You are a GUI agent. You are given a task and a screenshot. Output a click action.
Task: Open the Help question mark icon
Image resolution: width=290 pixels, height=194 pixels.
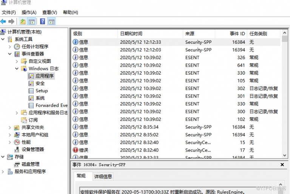click(x=43, y=21)
